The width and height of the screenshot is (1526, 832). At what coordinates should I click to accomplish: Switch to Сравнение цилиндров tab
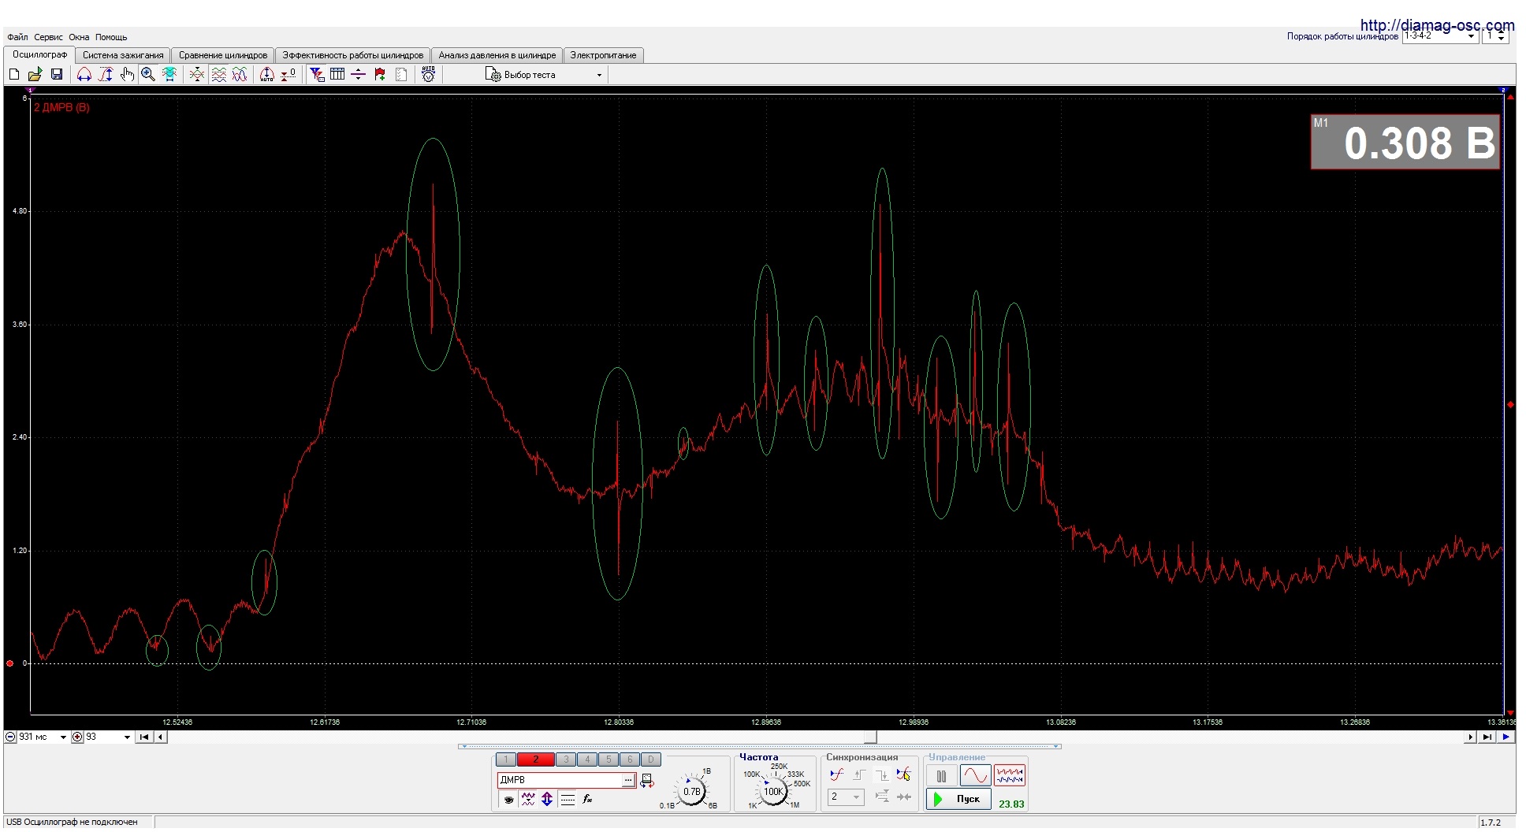tap(223, 55)
